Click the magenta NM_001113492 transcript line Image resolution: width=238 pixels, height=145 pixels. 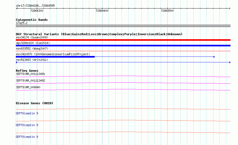[123, 83]
